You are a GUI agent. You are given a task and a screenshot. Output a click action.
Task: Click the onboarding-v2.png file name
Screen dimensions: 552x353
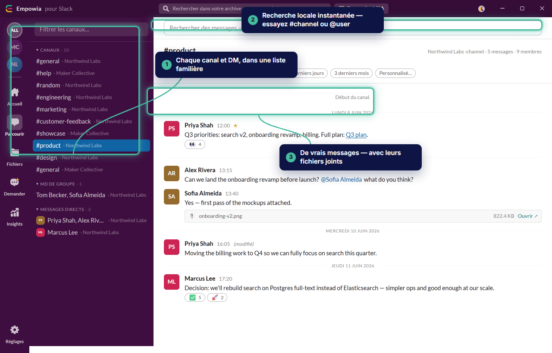tap(220, 216)
